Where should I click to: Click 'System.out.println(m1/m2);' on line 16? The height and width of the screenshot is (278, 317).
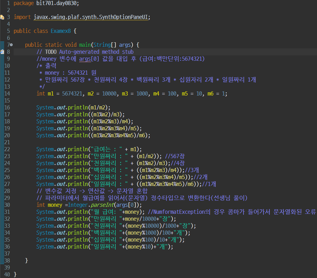[74, 108]
